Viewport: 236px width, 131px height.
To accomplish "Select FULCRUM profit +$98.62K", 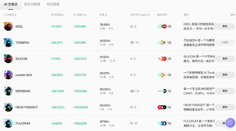I will (x=80, y=123).
